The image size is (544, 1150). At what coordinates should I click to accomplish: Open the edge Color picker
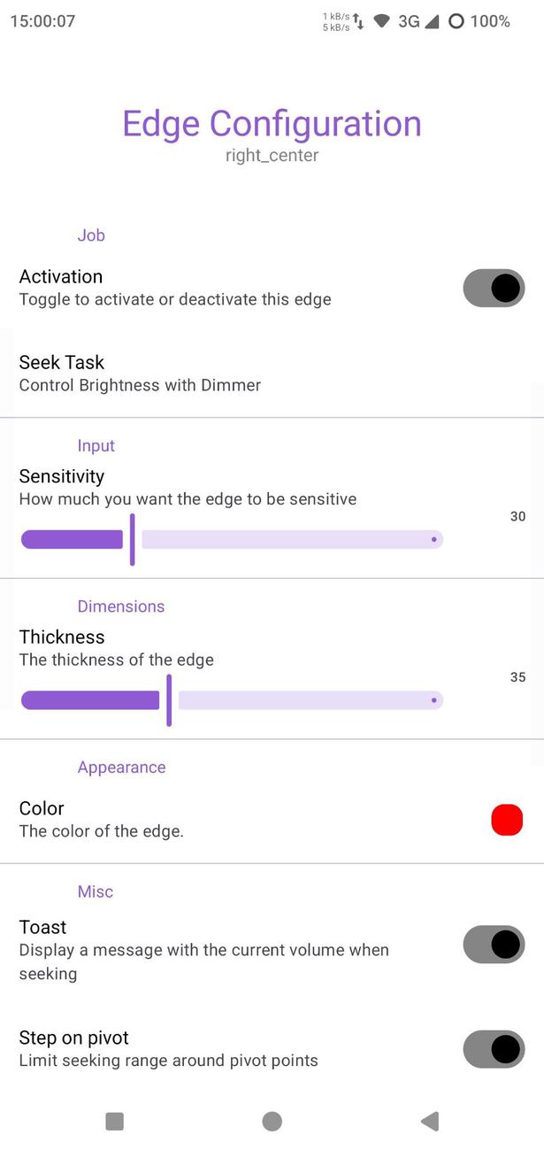(x=507, y=820)
